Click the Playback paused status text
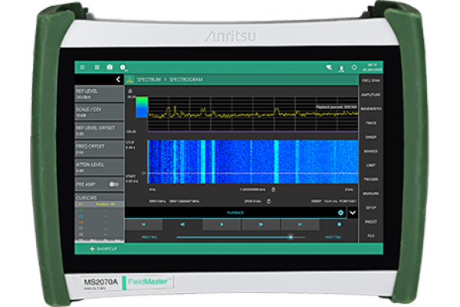The image size is (460, 307). point(337,107)
